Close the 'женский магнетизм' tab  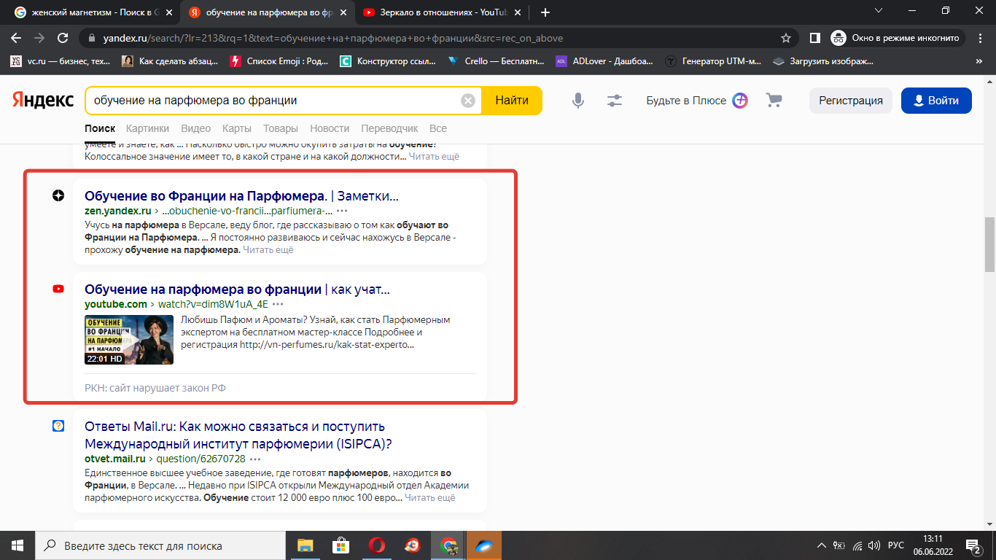click(168, 12)
